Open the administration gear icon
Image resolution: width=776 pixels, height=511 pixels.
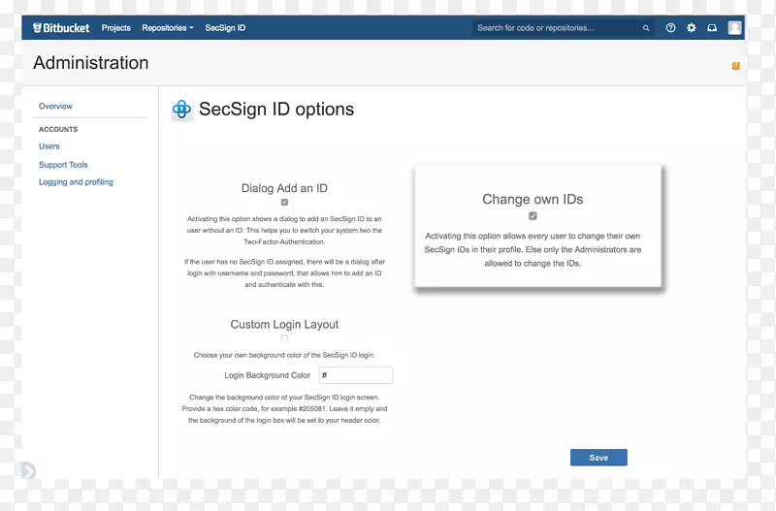pos(692,28)
